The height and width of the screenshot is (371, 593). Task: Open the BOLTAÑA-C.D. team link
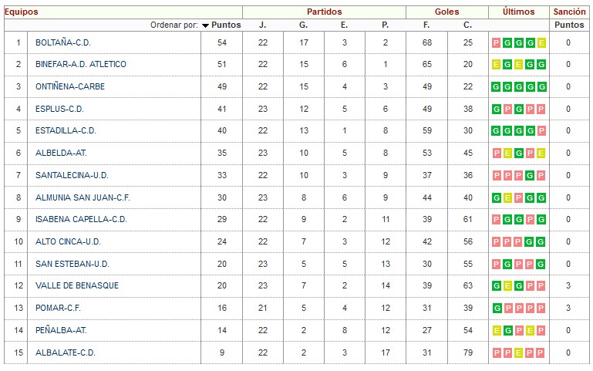click(x=63, y=42)
